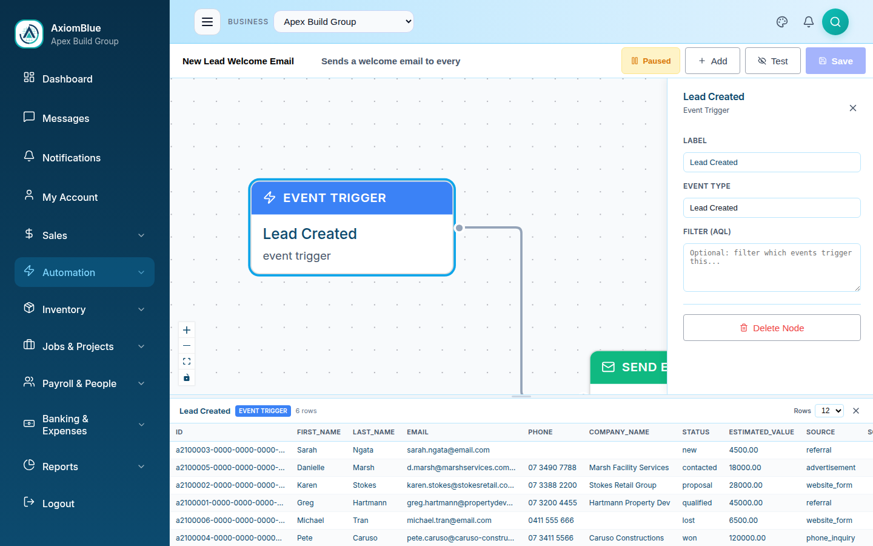The height and width of the screenshot is (546, 873).
Task: Open the hamburger menu button
Action: tap(207, 22)
